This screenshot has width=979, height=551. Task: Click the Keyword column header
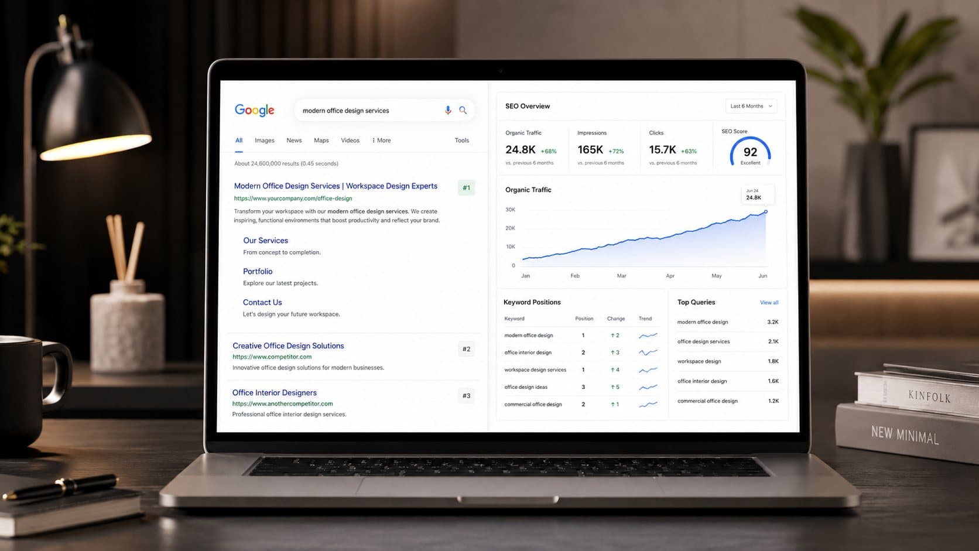[514, 319]
